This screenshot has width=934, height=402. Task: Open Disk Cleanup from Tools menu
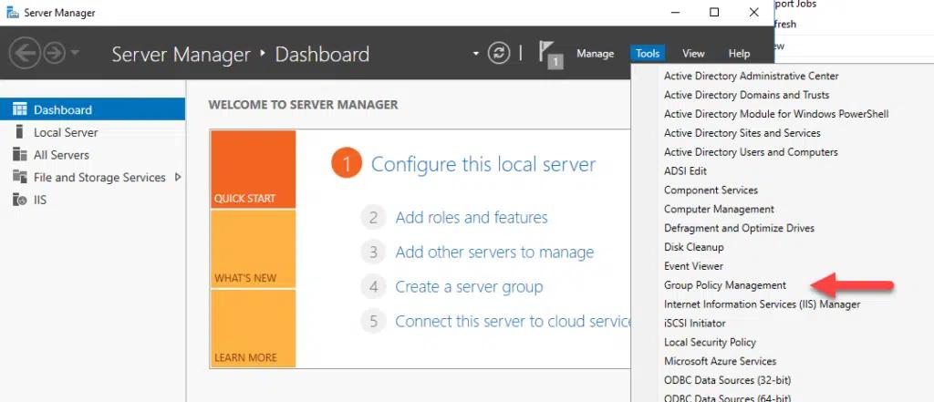(693, 247)
